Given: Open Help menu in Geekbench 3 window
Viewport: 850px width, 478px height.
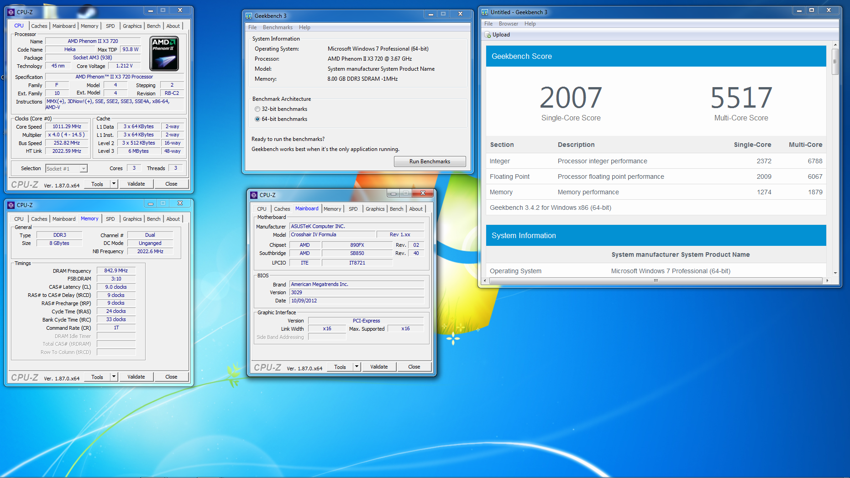Looking at the screenshot, I should pos(304,27).
